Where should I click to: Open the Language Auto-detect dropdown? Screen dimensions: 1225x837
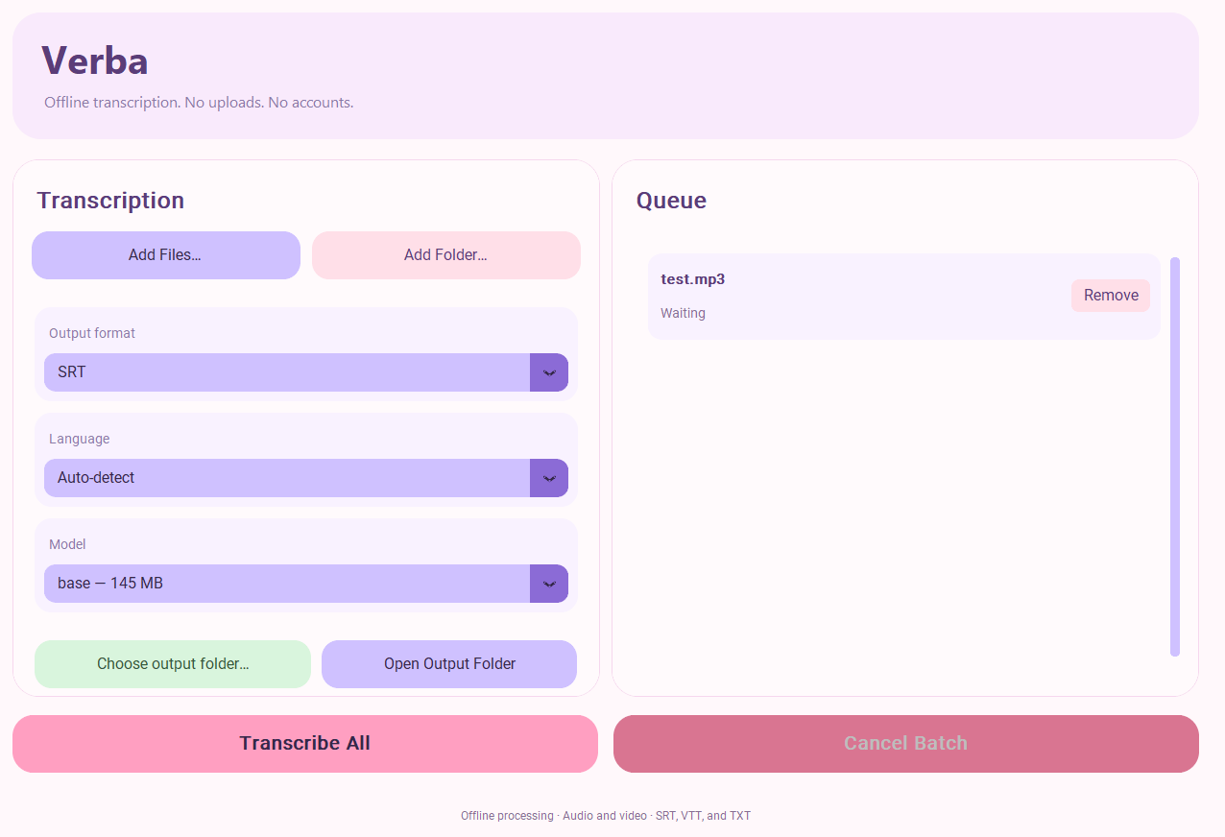(x=306, y=478)
